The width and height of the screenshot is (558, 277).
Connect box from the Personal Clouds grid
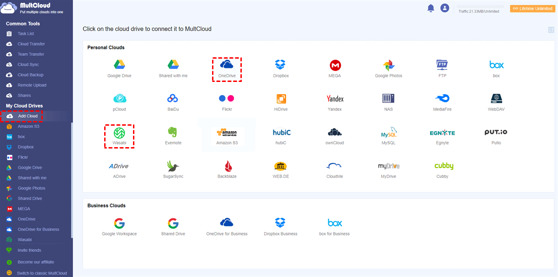click(496, 68)
